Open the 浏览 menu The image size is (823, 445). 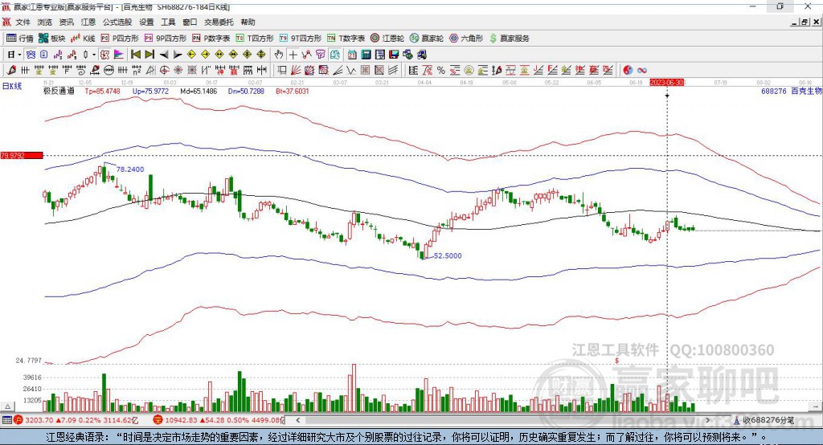click(x=45, y=22)
